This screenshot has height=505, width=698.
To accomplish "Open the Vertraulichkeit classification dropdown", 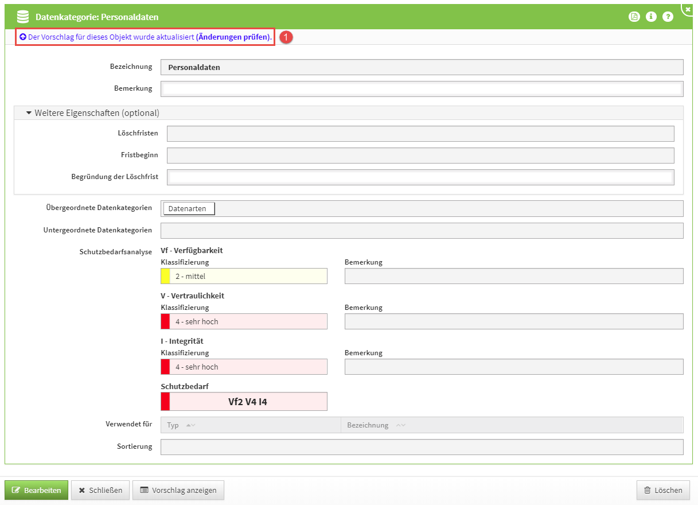I will pyautogui.click(x=248, y=321).
